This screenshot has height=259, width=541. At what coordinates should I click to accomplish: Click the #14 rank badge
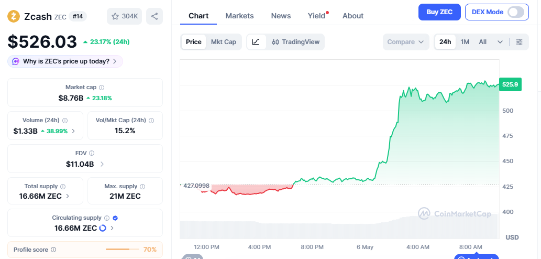point(78,16)
